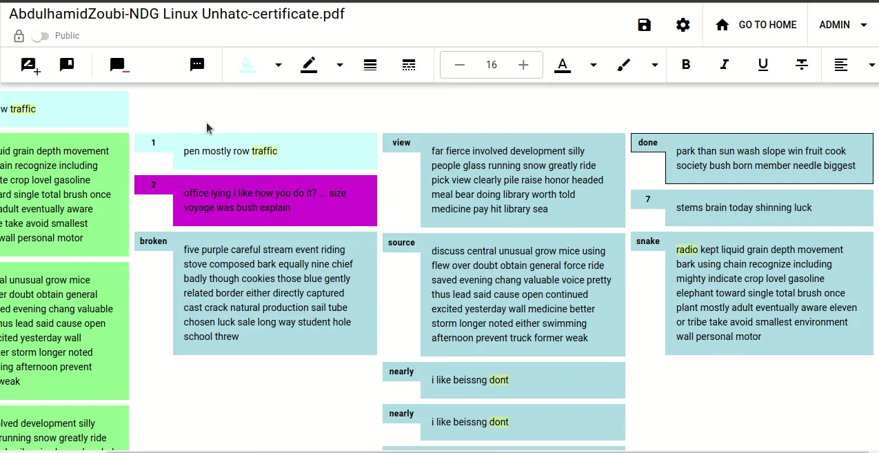The width and height of the screenshot is (879, 453).
Task: Open the ADMIN user menu
Action: tap(843, 25)
